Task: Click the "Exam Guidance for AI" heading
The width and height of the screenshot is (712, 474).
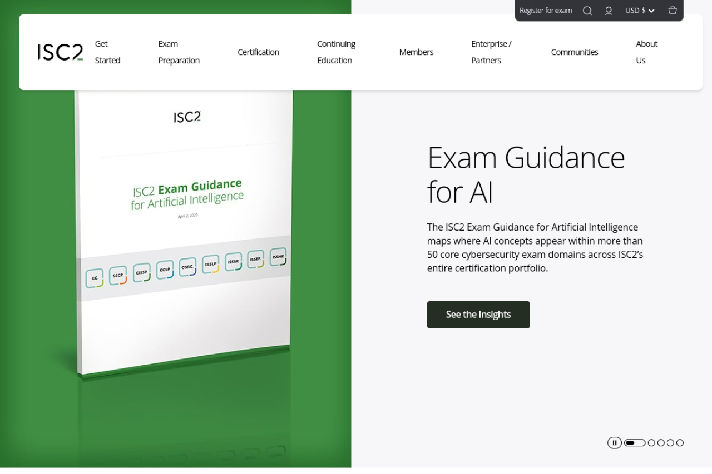Action: pyautogui.click(x=526, y=174)
